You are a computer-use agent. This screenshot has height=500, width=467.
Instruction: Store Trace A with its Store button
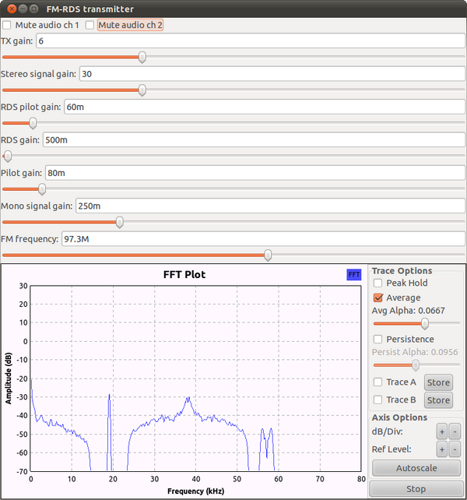click(438, 382)
